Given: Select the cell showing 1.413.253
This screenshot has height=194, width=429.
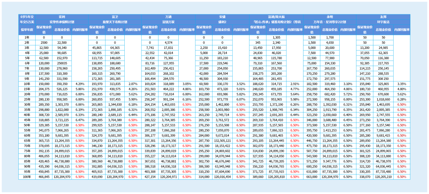Looking at the screenshot, I should tap(329, 130).
